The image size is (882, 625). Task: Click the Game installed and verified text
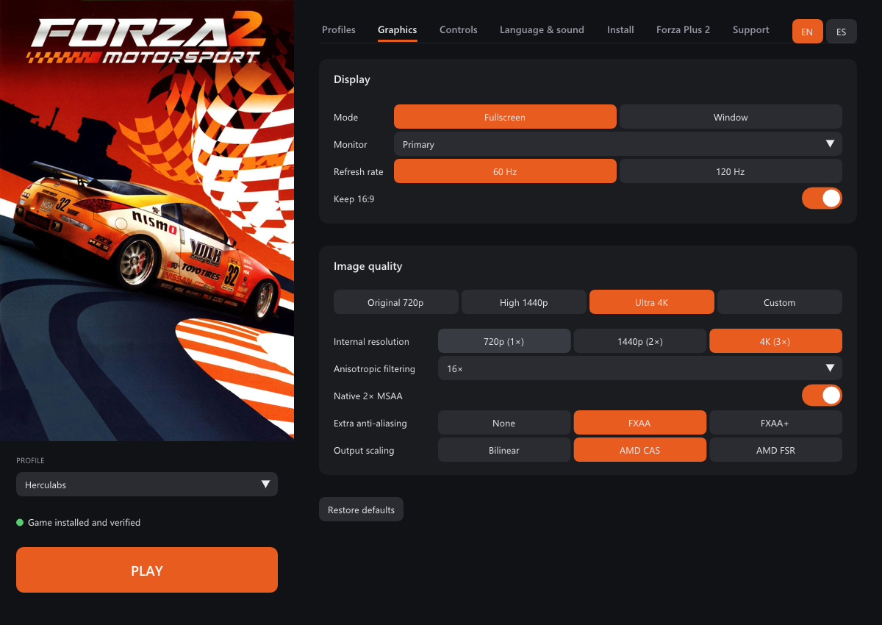84,522
